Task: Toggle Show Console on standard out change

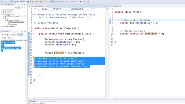Action: 19,35
